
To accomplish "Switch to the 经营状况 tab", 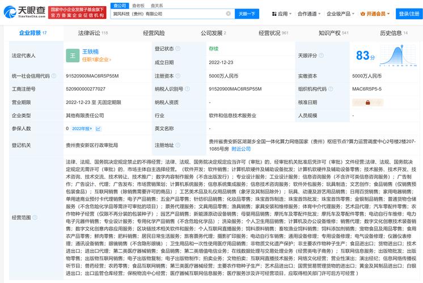I will click(273, 33).
